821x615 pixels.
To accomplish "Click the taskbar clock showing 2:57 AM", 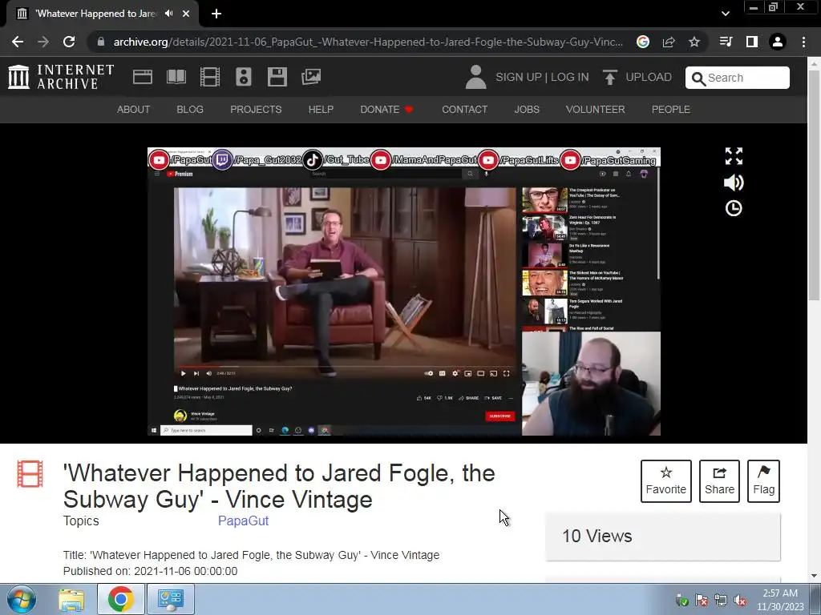I will [780, 600].
